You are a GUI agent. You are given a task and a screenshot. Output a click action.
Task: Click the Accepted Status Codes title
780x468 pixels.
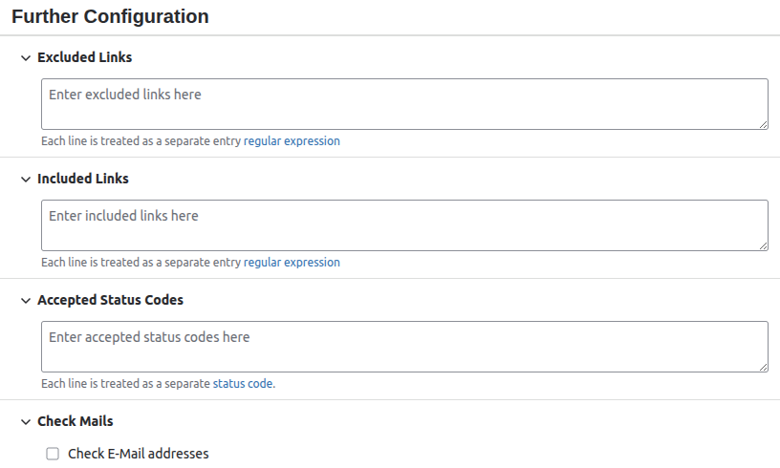point(110,300)
